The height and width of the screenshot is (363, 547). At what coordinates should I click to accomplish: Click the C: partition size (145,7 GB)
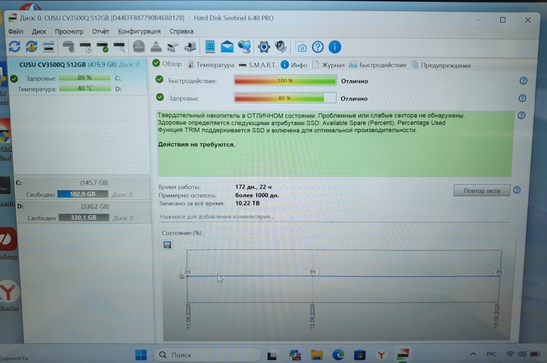[94, 183]
